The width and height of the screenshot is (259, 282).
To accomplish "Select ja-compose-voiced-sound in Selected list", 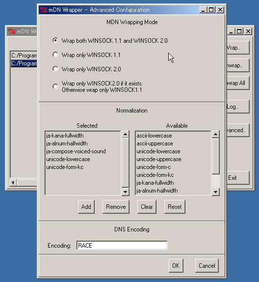I will click(x=76, y=151).
